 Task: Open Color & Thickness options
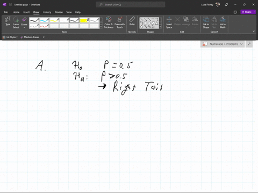109,23
